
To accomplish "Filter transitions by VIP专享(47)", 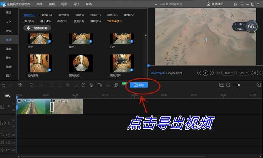I will click(x=114, y=21).
